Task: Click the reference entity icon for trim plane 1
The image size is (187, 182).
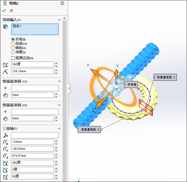Action: click(x=5, y=88)
